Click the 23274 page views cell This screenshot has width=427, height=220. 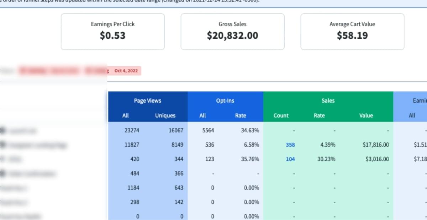tap(132, 130)
